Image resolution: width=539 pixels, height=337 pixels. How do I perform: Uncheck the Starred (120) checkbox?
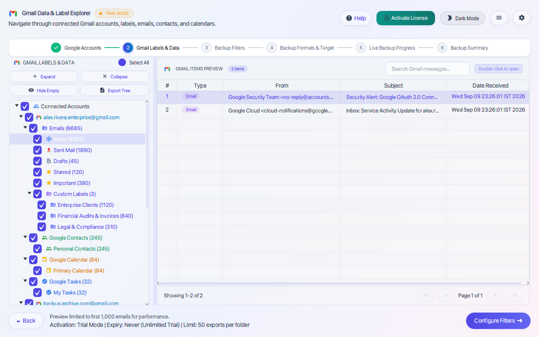coord(37,172)
